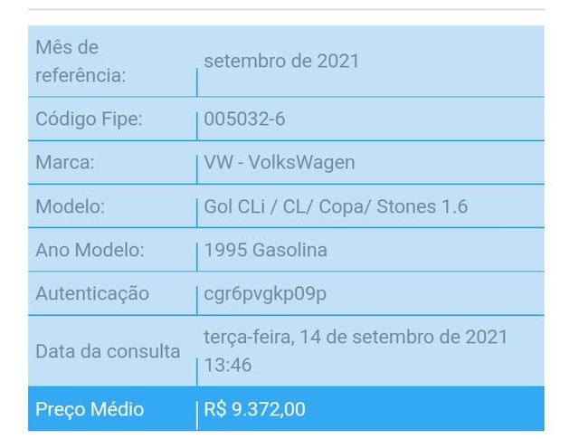Click the 'Data da consulta' label

coord(108,351)
